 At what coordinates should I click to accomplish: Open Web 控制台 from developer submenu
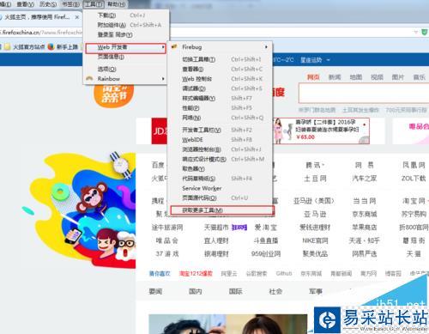tap(221, 79)
